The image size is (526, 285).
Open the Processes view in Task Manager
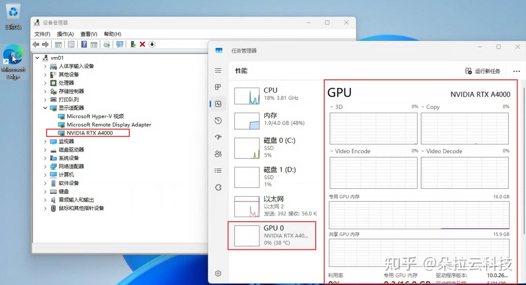(218, 87)
